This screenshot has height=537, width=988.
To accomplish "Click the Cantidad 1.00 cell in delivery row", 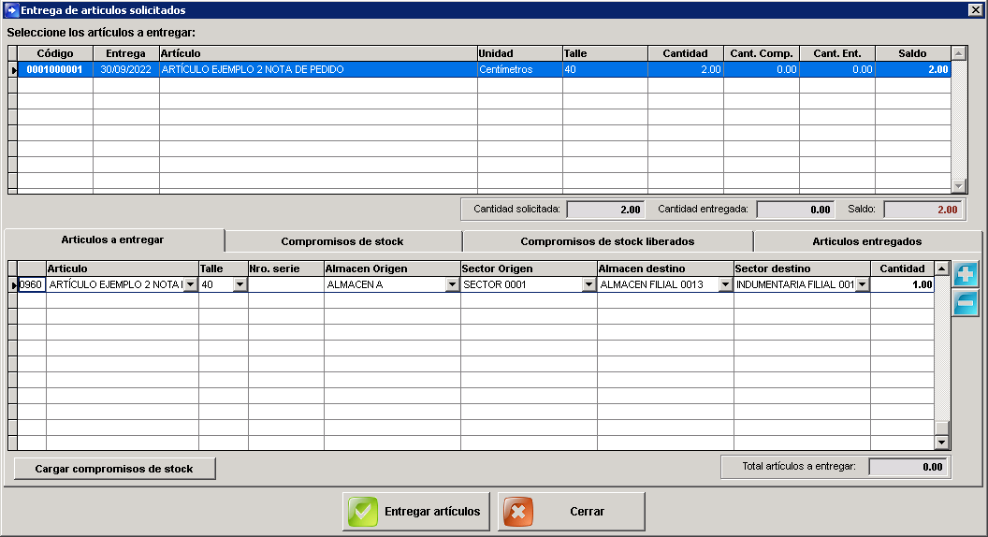I will click(x=902, y=285).
